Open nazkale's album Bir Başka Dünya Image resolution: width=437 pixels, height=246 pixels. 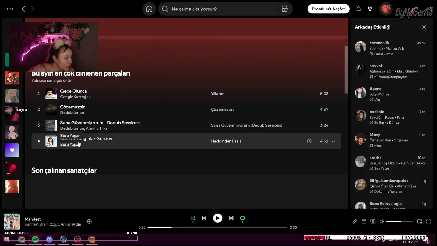coord(386,123)
